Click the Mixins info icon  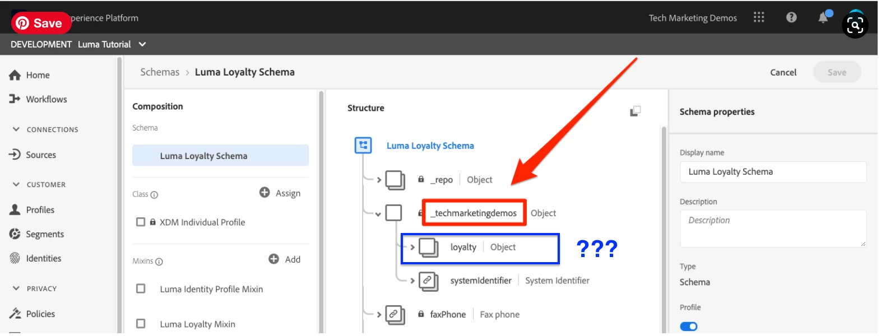[159, 262]
